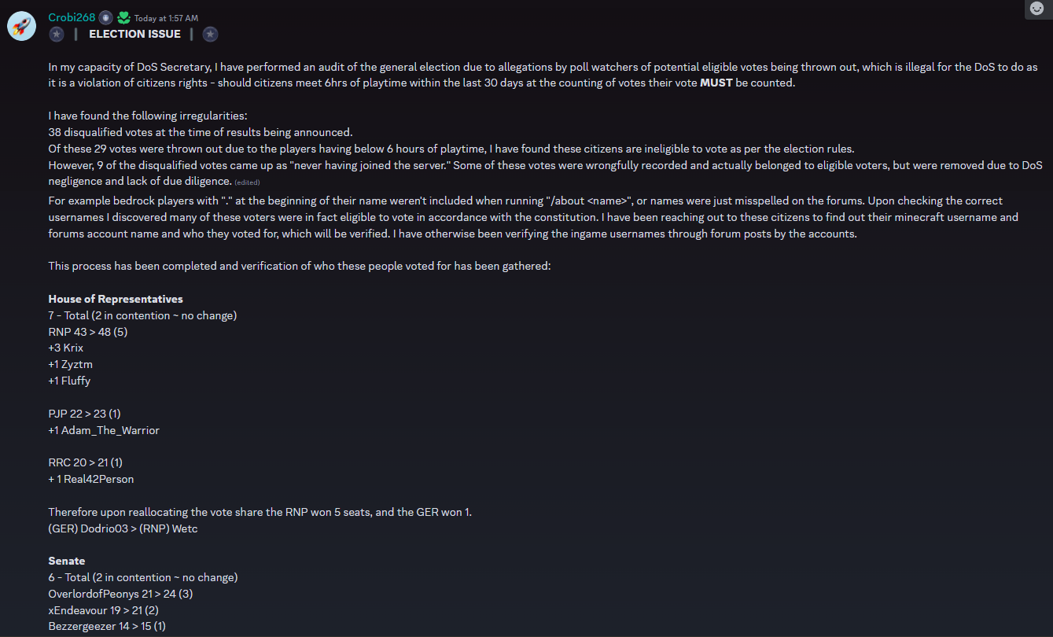
Task: Click the star emoji after ELECTION ISSUE
Action: tap(210, 34)
